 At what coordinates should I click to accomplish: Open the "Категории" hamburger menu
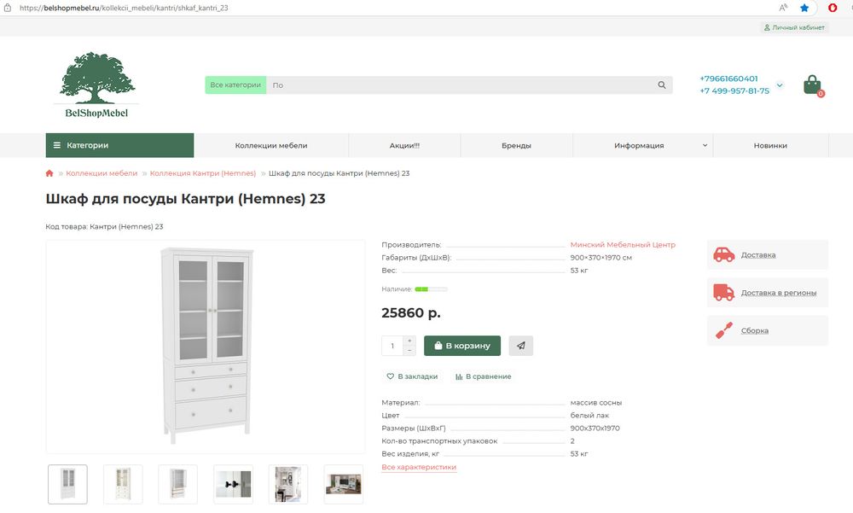119,146
